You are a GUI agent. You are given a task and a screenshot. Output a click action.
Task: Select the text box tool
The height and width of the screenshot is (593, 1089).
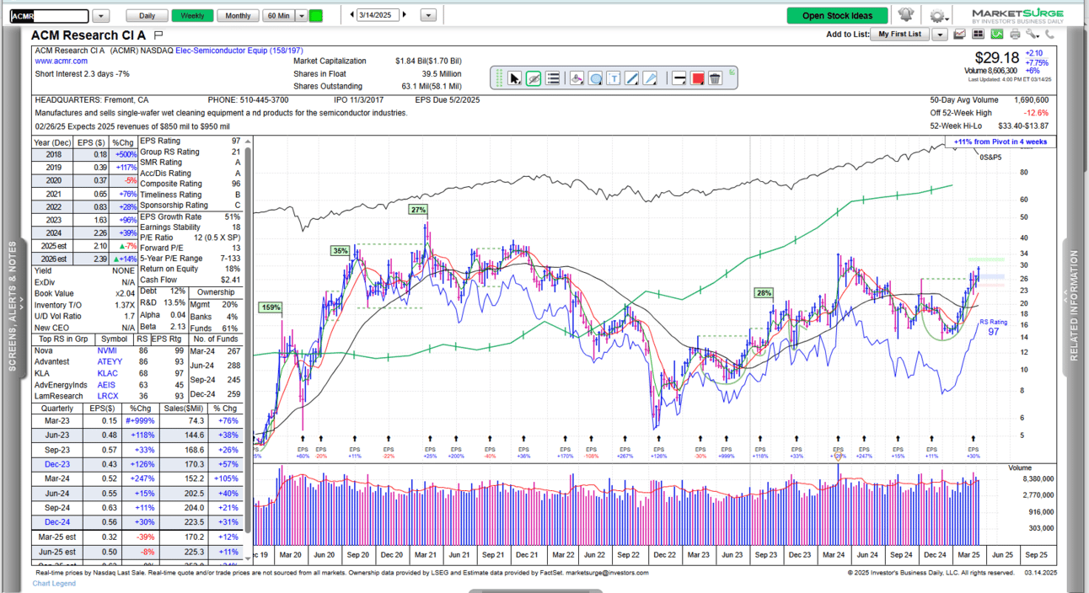614,78
